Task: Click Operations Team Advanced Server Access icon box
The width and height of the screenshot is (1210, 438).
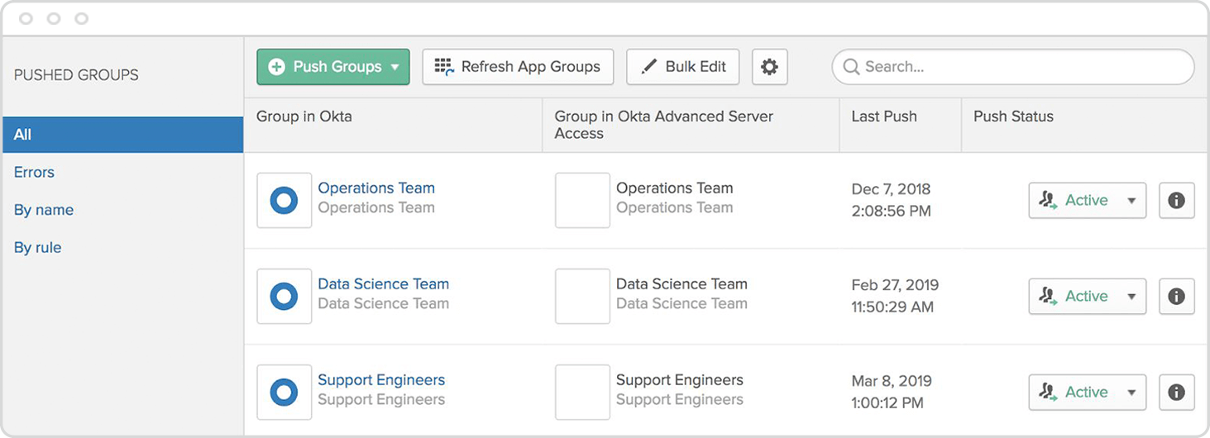Action: (x=582, y=201)
